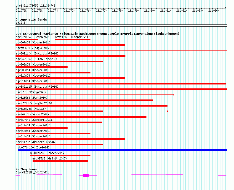Open the nsv441735 (McCarroll2008) variant
Image resolution: width=234 pixels, height=190 pixels.
point(35,142)
